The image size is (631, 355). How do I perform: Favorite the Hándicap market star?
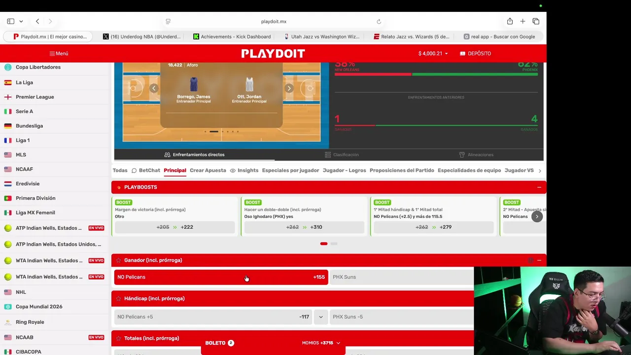pyautogui.click(x=119, y=298)
